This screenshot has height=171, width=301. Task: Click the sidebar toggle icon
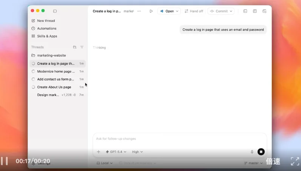tap(55, 11)
